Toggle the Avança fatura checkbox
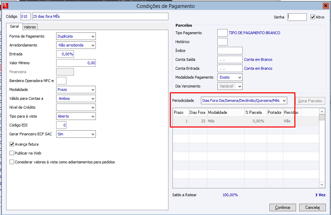331x215 pixels. point(12,144)
